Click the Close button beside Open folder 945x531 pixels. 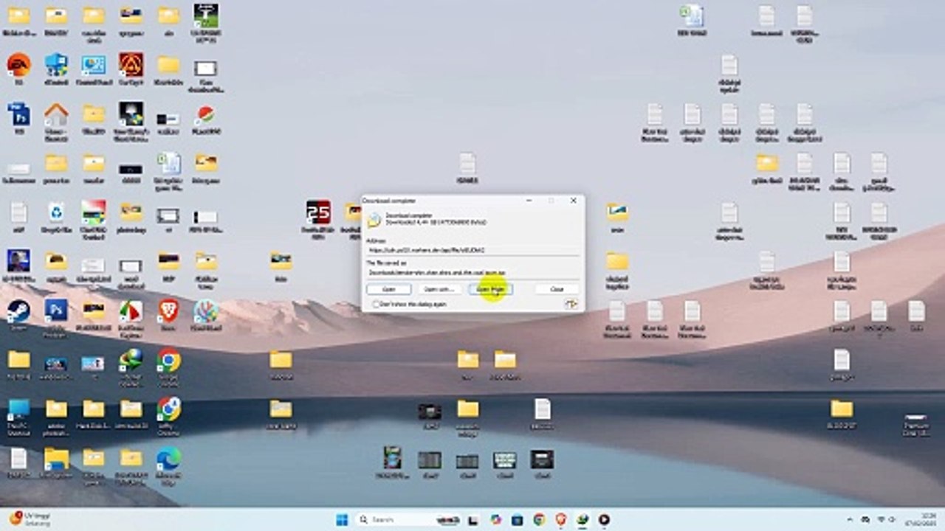click(557, 289)
